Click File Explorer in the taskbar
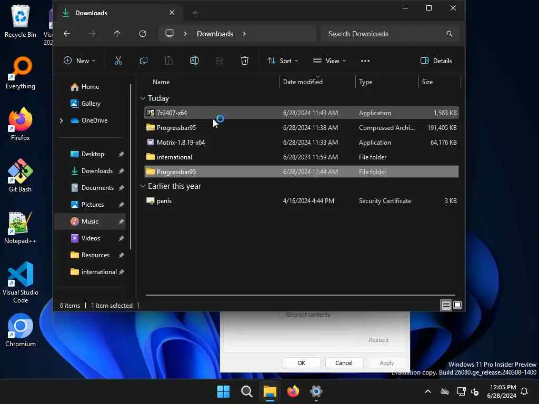 [270, 391]
